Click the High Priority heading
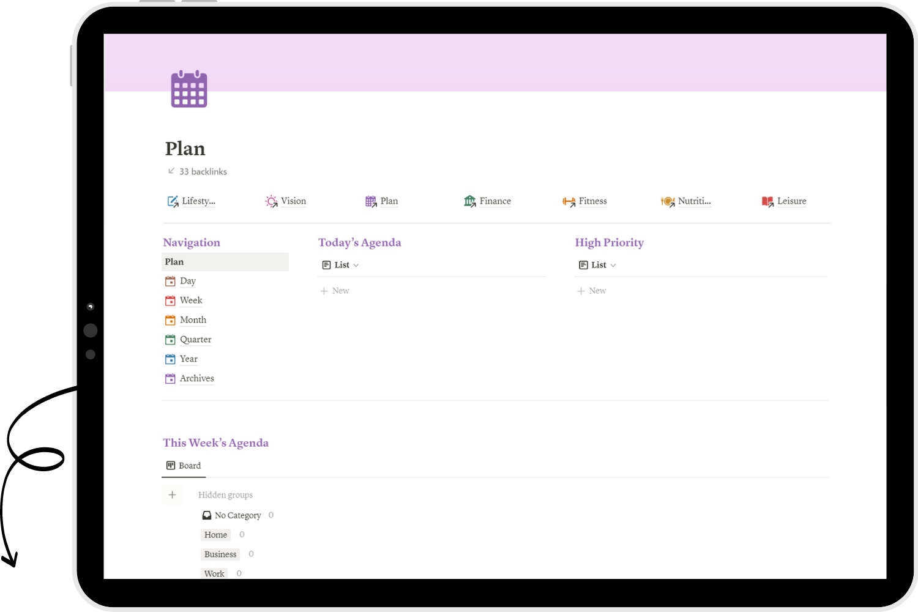 [610, 243]
